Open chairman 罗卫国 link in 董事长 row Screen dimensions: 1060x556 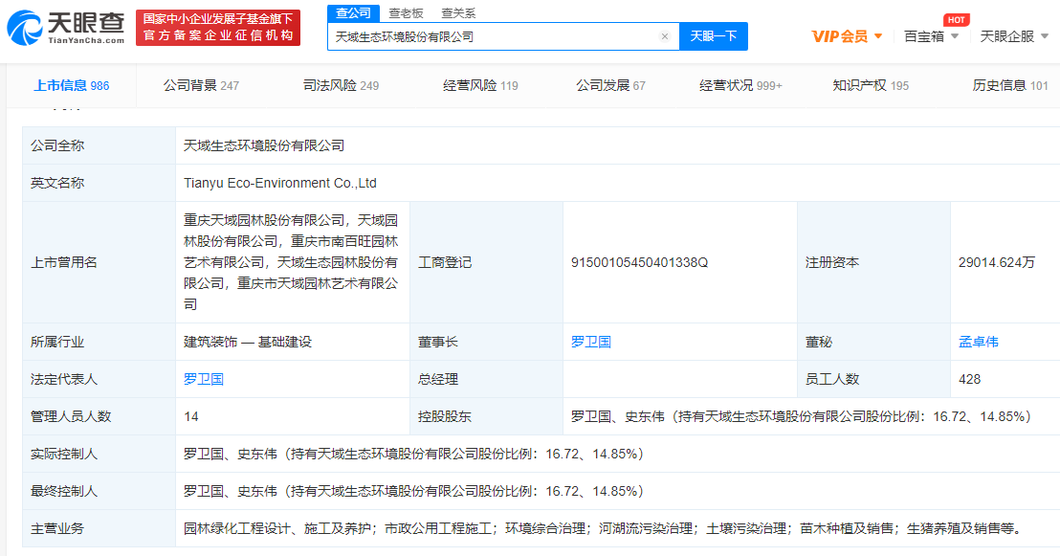click(591, 343)
